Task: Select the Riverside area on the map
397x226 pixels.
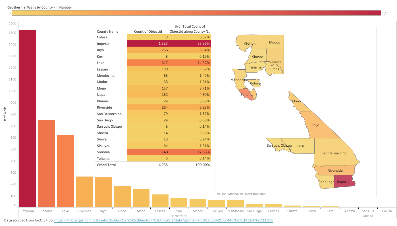Action: click(x=335, y=170)
